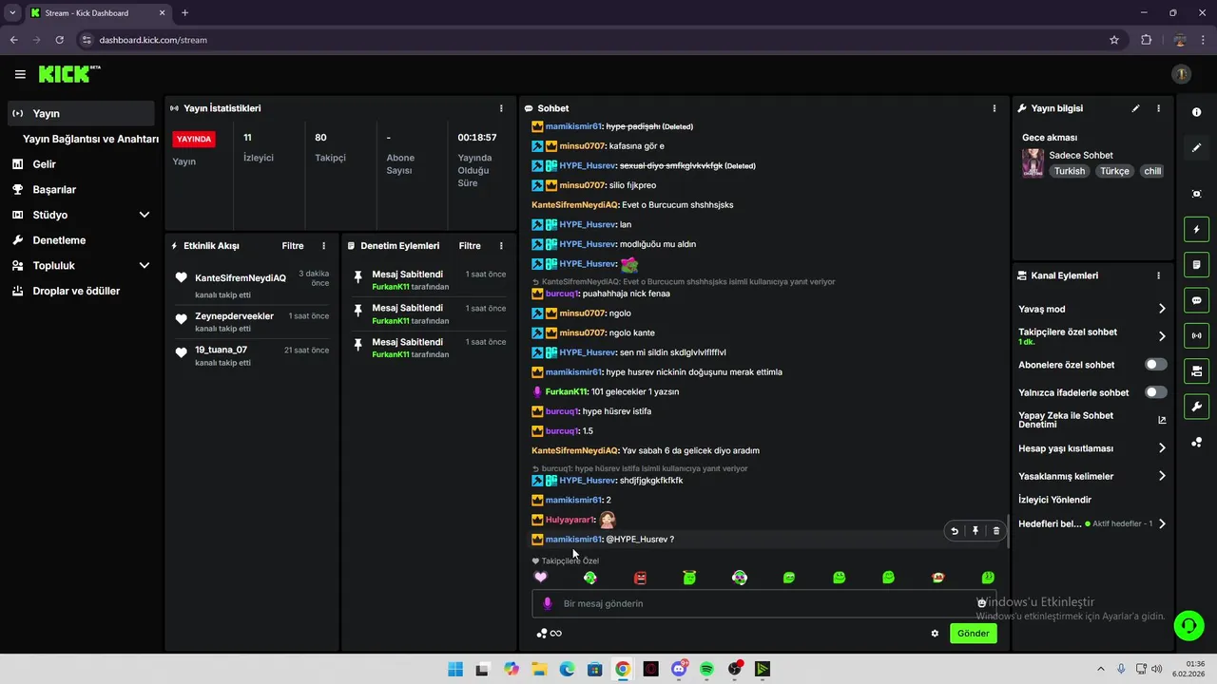The width and height of the screenshot is (1217, 684).
Task: Click the screen capture icon in the right sidebar
Action: [1196, 194]
